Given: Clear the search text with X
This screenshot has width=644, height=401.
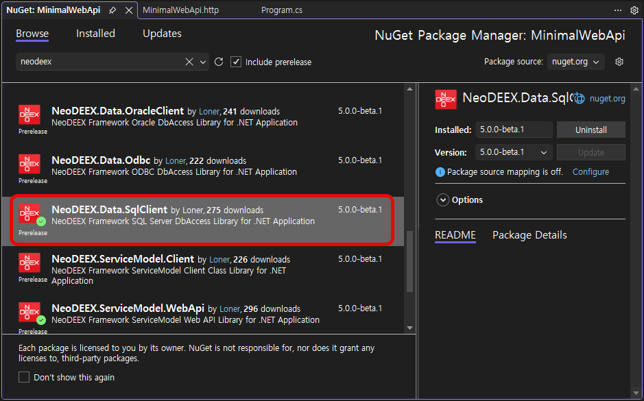Looking at the screenshot, I should click(x=189, y=62).
